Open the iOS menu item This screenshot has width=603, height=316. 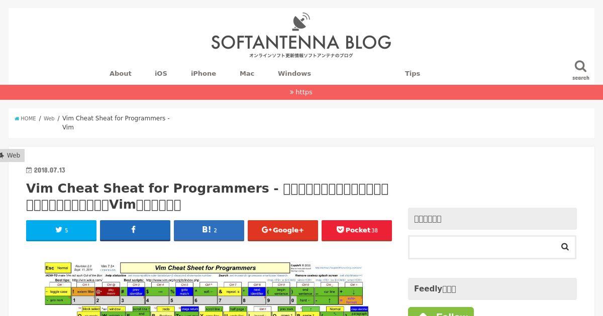click(161, 73)
